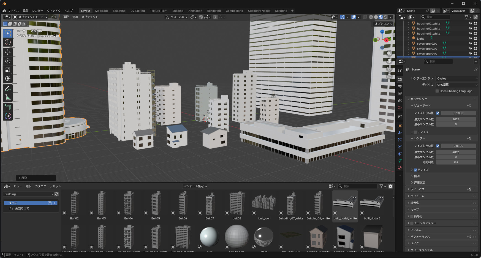Enable Open Shading Language checkbox
481x258 pixels.
437,91
